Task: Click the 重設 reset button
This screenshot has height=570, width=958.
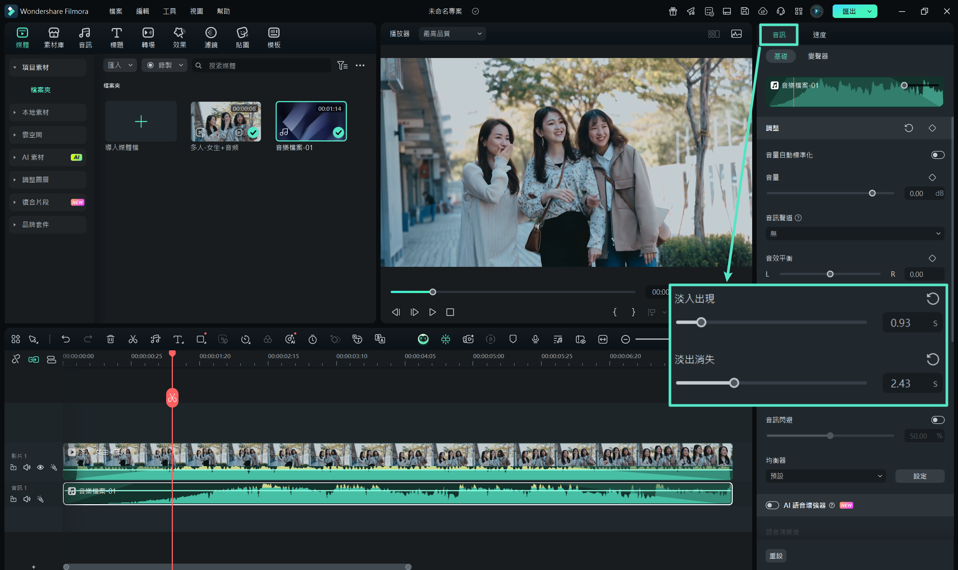Action: click(x=776, y=555)
